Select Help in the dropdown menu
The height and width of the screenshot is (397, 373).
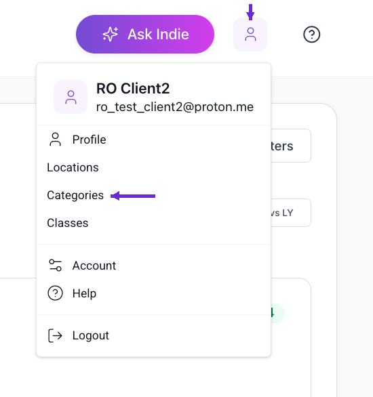point(153,293)
